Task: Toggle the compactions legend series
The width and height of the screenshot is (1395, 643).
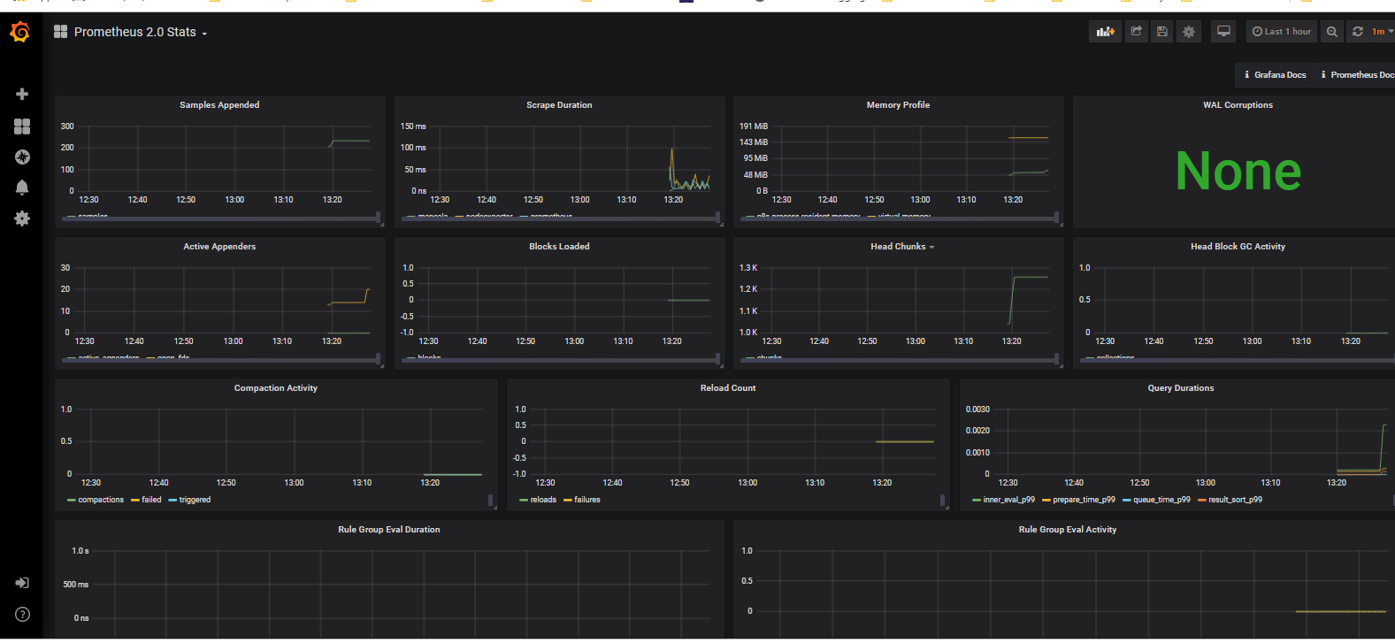Action: point(101,500)
